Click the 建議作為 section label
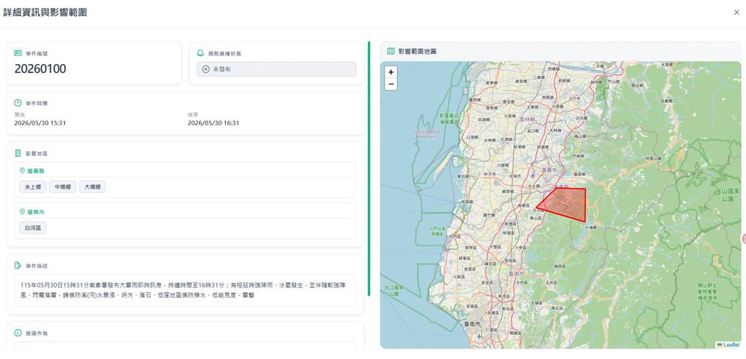Image resolution: width=746 pixels, height=359 pixels. pyautogui.click(x=36, y=334)
